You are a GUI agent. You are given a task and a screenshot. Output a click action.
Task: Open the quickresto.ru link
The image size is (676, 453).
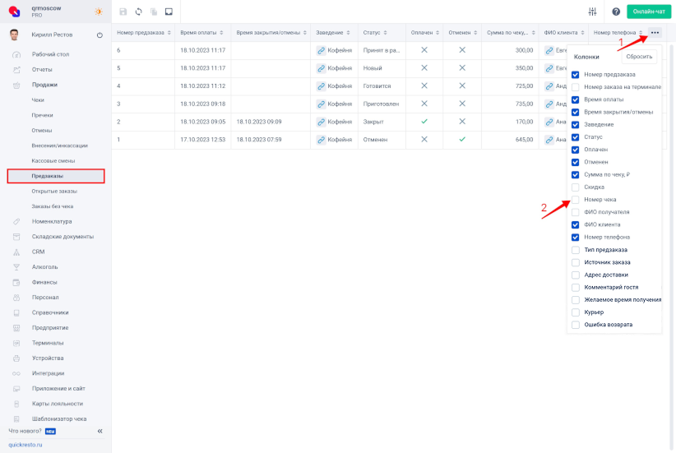tap(25, 445)
